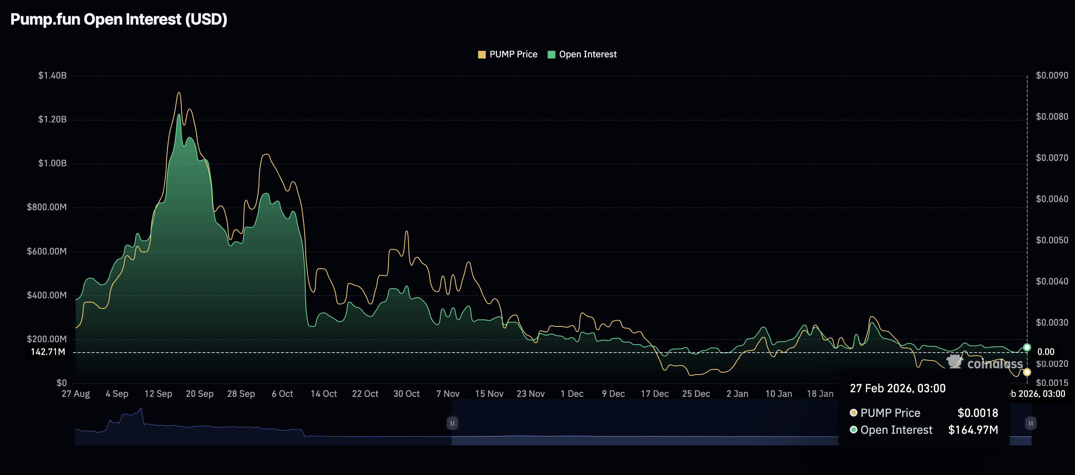The height and width of the screenshot is (475, 1075).
Task: Grab the left range slider handle
Action: click(x=452, y=423)
